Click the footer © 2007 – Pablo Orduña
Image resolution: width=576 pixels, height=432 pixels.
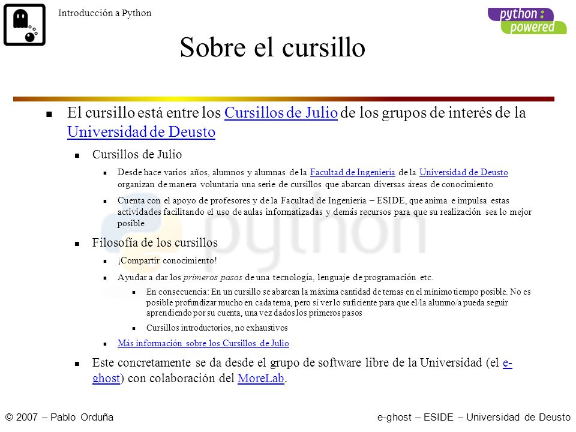pos(59,418)
